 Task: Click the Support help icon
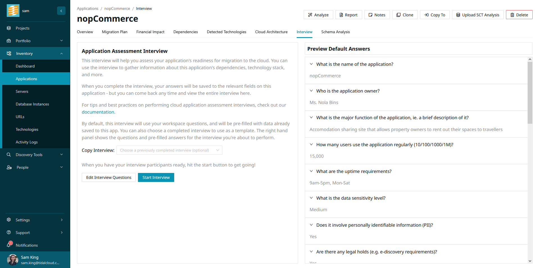(9, 232)
